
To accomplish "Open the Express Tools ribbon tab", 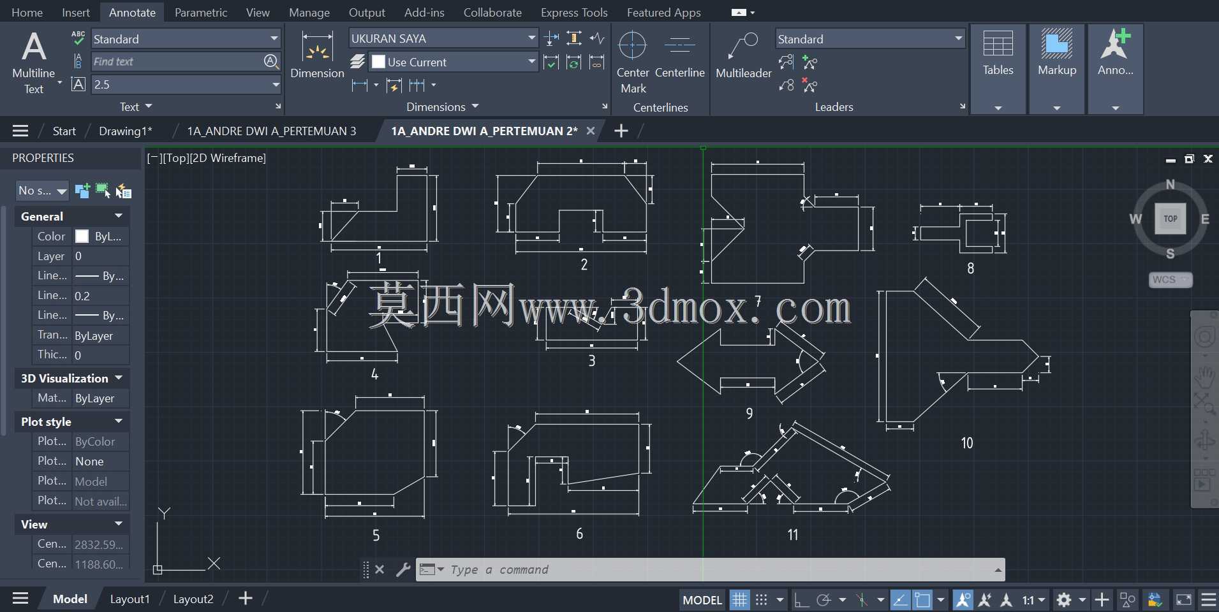I will tap(574, 12).
